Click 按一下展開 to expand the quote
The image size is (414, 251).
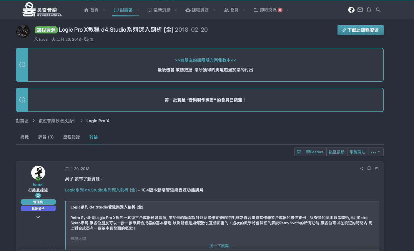(222, 246)
